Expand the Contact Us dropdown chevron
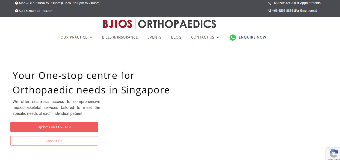This screenshot has width=340, height=160. (x=218, y=37)
